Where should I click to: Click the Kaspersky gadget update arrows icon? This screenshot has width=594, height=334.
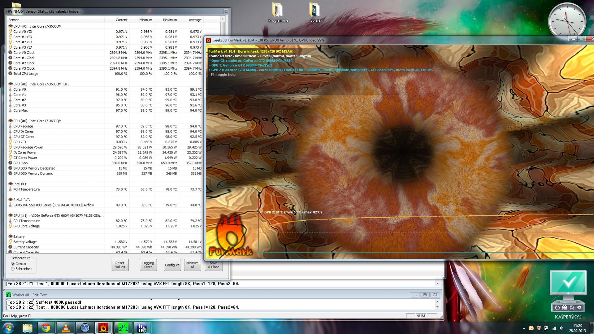(x=557, y=308)
